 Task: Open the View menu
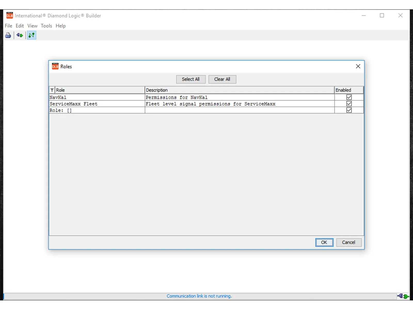click(x=32, y=26)
